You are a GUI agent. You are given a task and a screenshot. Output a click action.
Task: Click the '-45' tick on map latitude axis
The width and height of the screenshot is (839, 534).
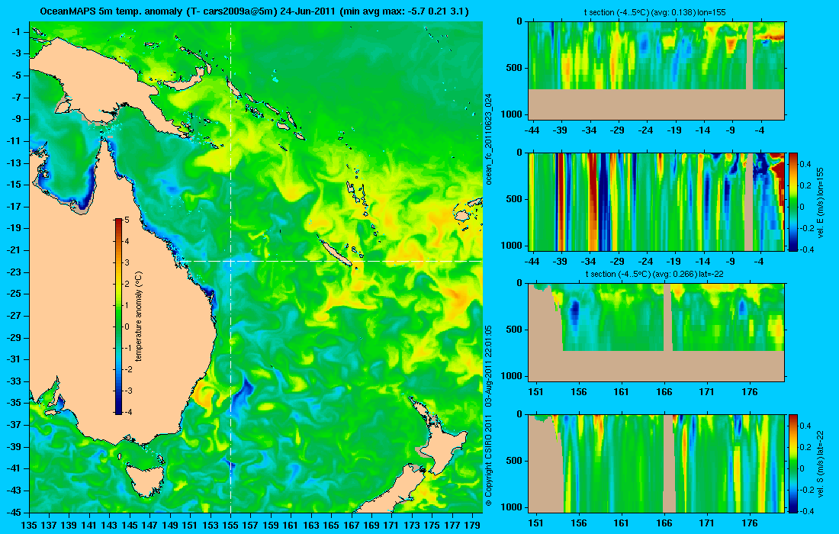(x=14, y=512)
